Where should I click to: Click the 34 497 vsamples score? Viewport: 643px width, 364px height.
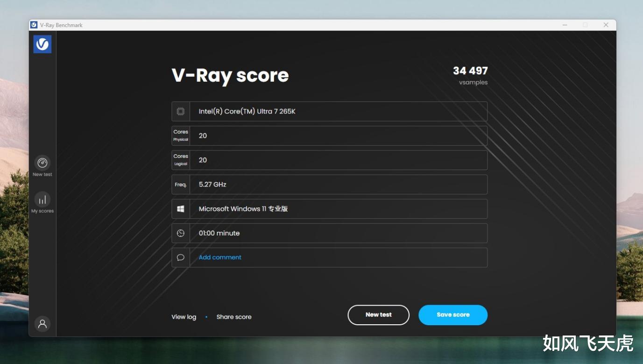coord(470,71)
